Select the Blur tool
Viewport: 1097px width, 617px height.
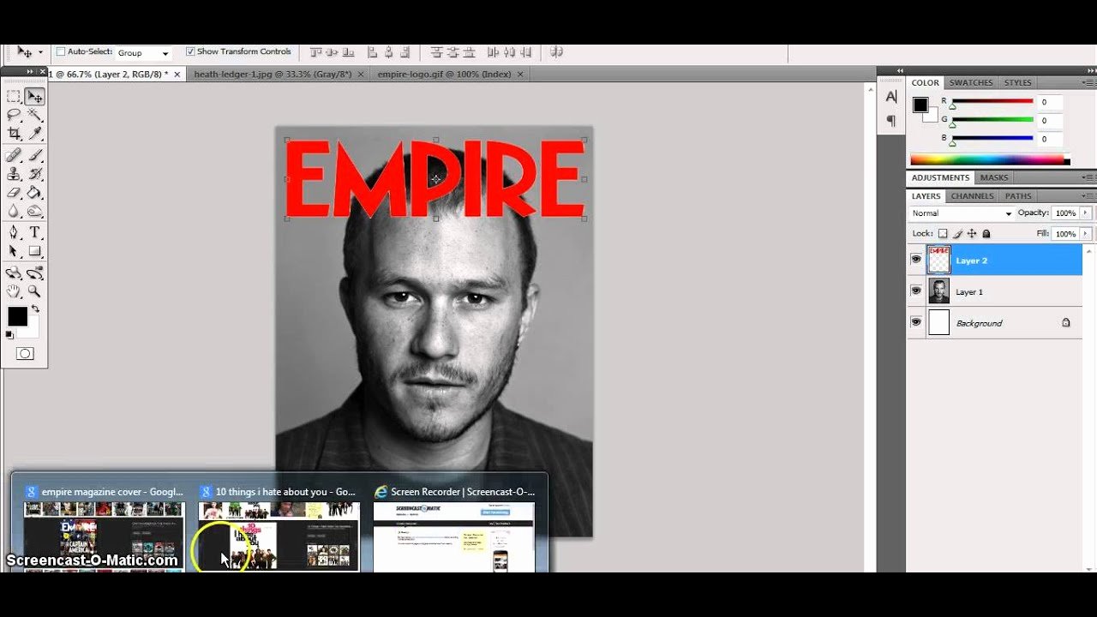coord(14,211)
